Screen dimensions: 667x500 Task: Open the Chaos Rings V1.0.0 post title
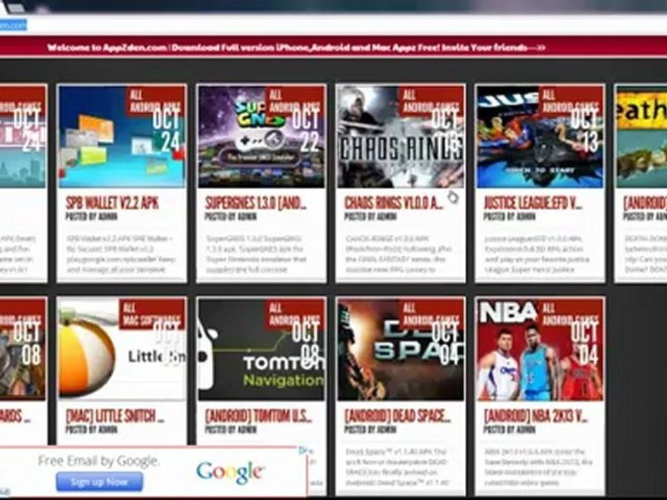coord(394,203)
